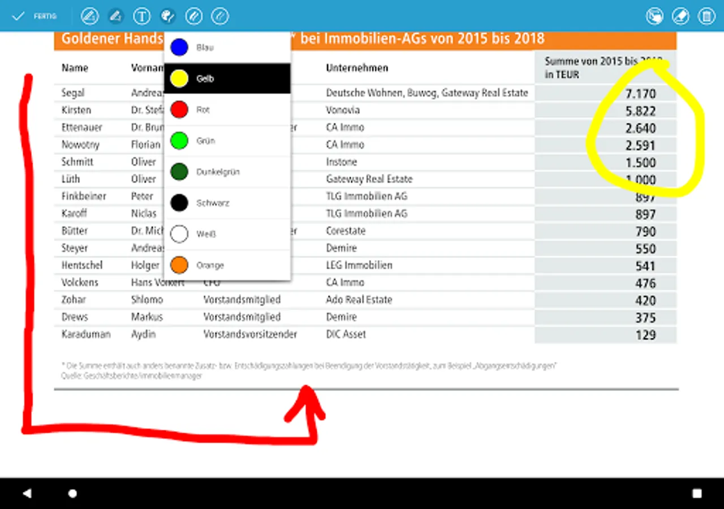Viewport: 724px width, 509px height.
Task: Select the thick stroke width tool
Action: 194,16
